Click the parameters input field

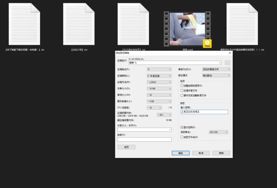click(144, 140)
